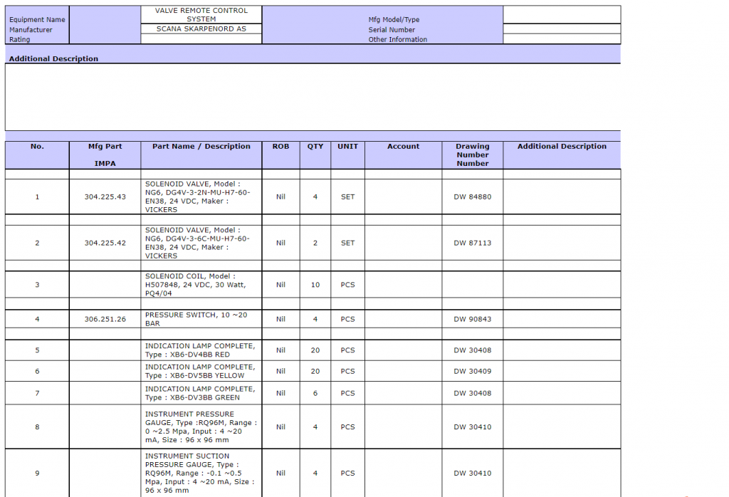Click the Drawing Number column header
This screenshot has width=729, height=497.
click(x=473, y=155)
